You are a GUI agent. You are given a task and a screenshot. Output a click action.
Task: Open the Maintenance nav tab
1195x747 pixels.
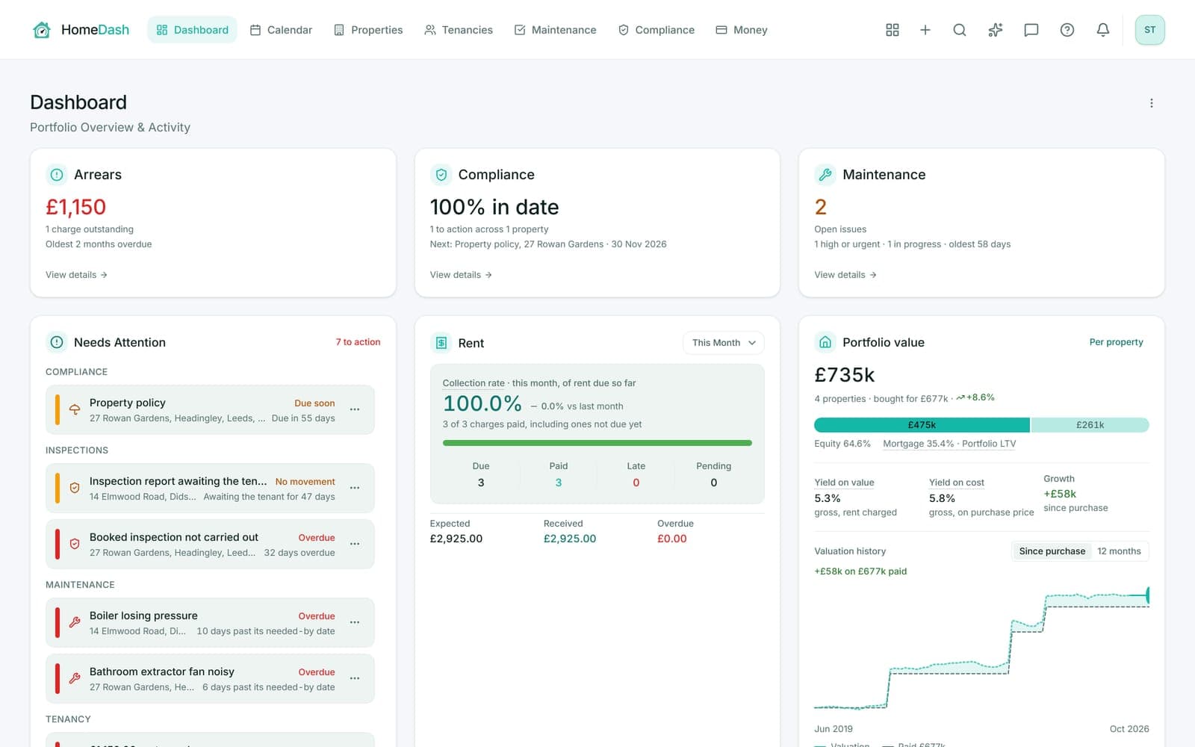555,30
